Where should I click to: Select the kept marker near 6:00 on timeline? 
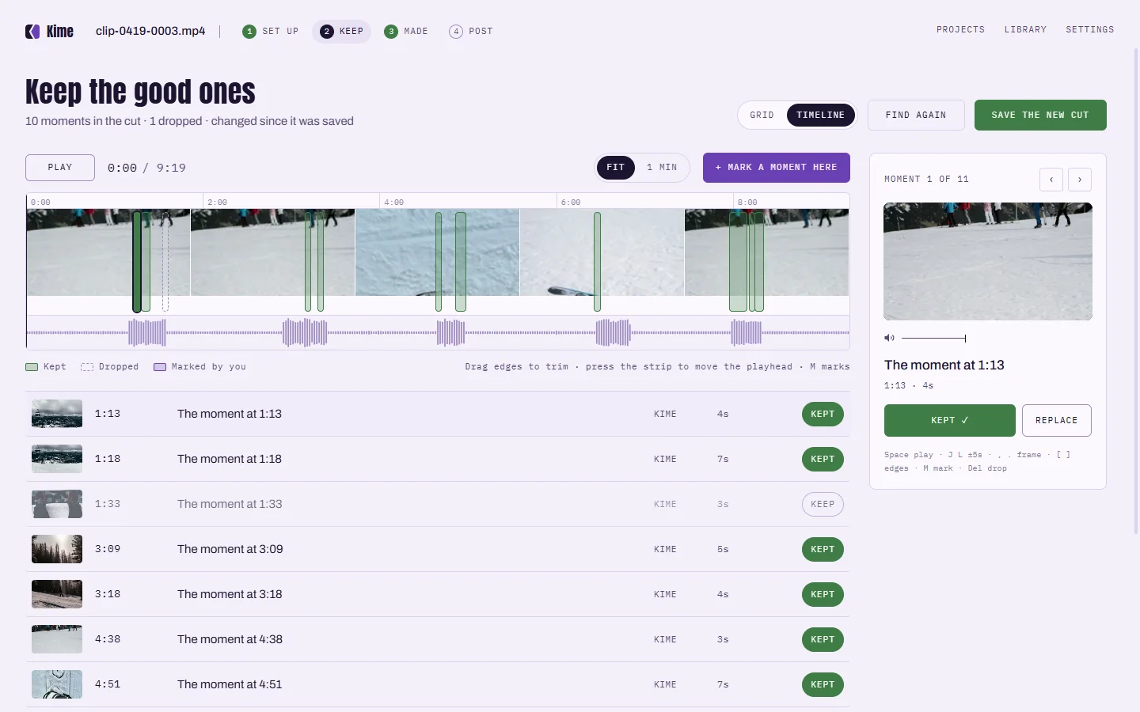coord(598,262)
